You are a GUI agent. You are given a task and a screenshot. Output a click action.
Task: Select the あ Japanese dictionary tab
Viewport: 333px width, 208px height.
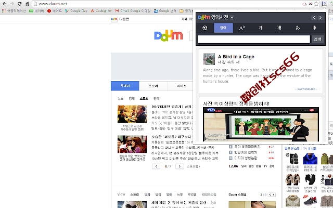coord(298,28)
